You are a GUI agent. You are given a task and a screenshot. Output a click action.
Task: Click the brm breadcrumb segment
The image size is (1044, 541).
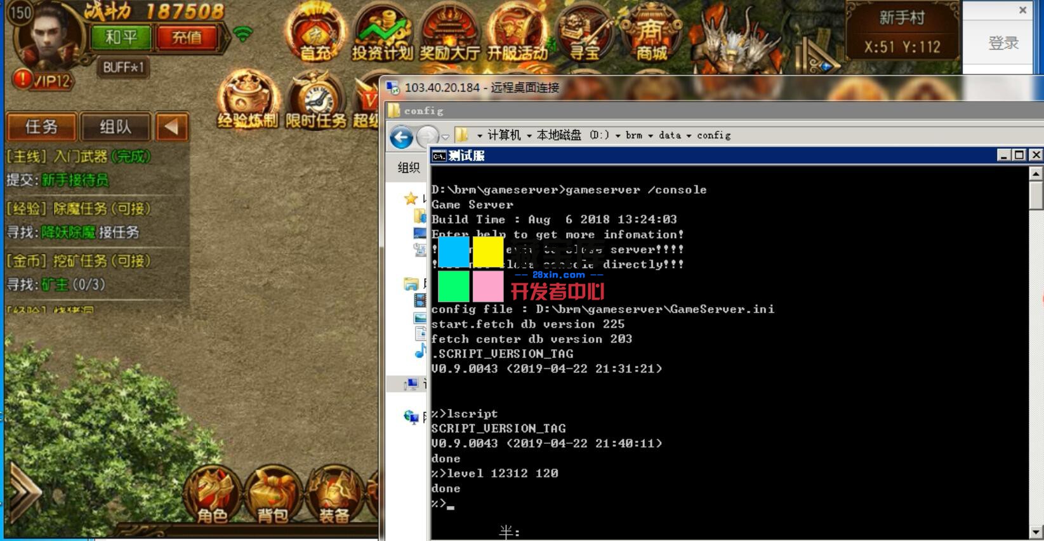(x=634, y=135)
